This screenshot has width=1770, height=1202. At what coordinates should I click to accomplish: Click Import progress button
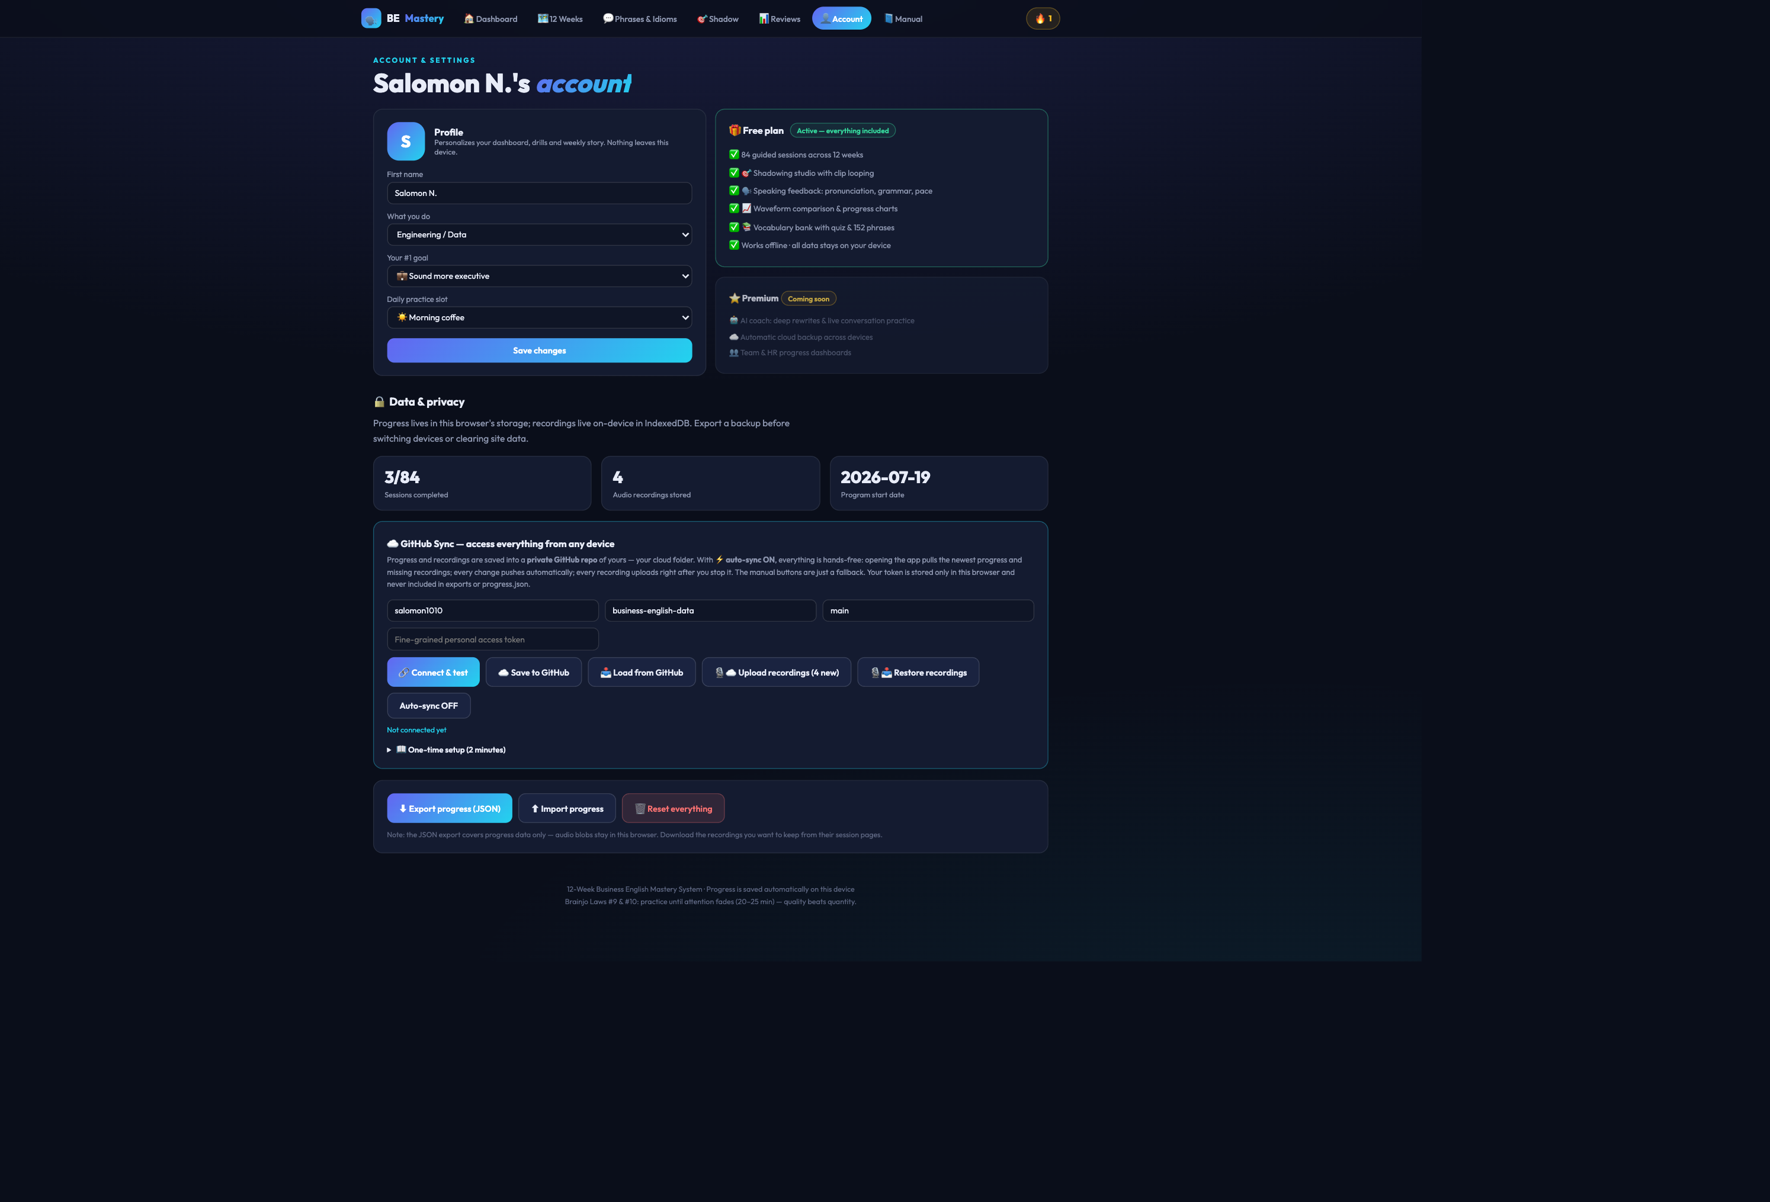click(x=567, y=808)
